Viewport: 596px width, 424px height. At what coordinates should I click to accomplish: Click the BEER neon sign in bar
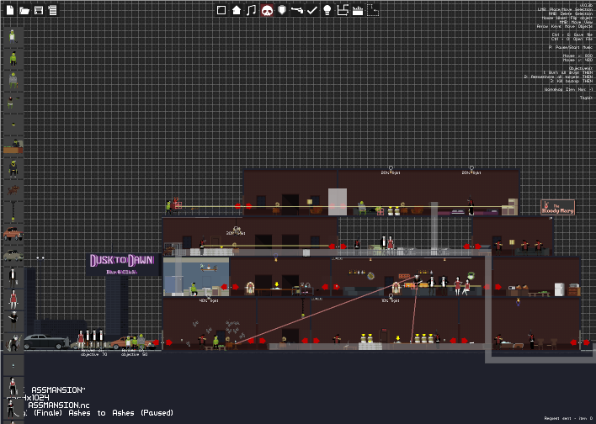404,276
